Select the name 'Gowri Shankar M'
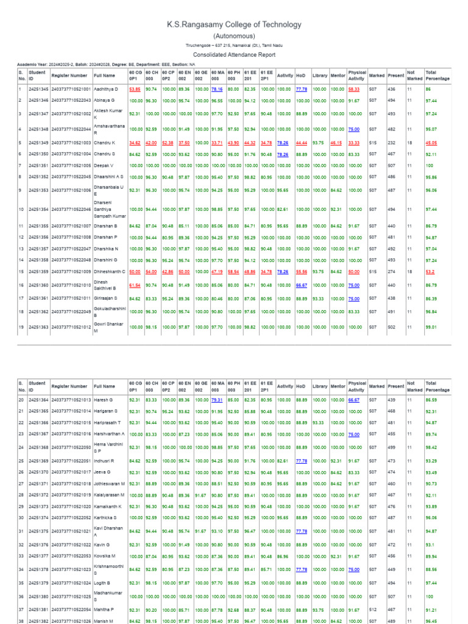Image resolution: width=468 pixels, height=624 pixels. 108,327
